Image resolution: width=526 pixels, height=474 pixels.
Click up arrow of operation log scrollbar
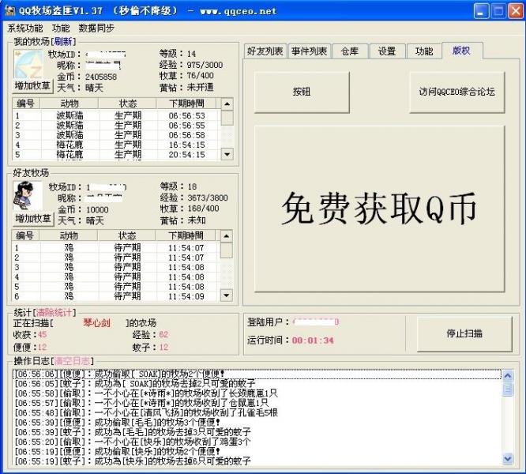point(508,376)
